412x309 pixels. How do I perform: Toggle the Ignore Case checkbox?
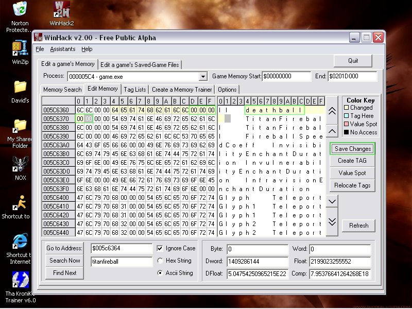pyautogui.click(x=160, y=248)
